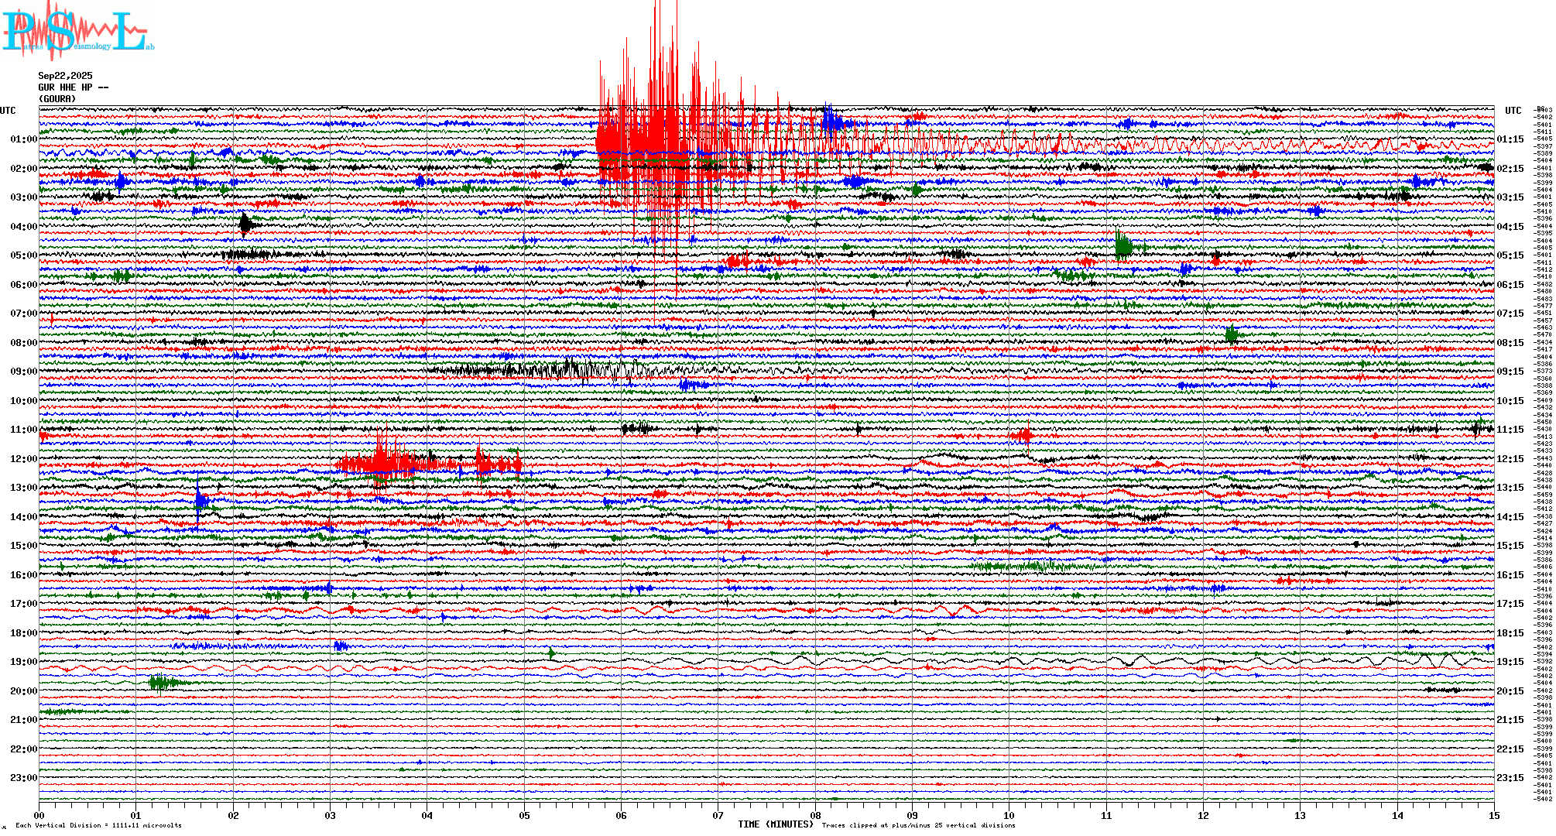
Task: Select the 22:00 hour label
Action: point(23,749)
